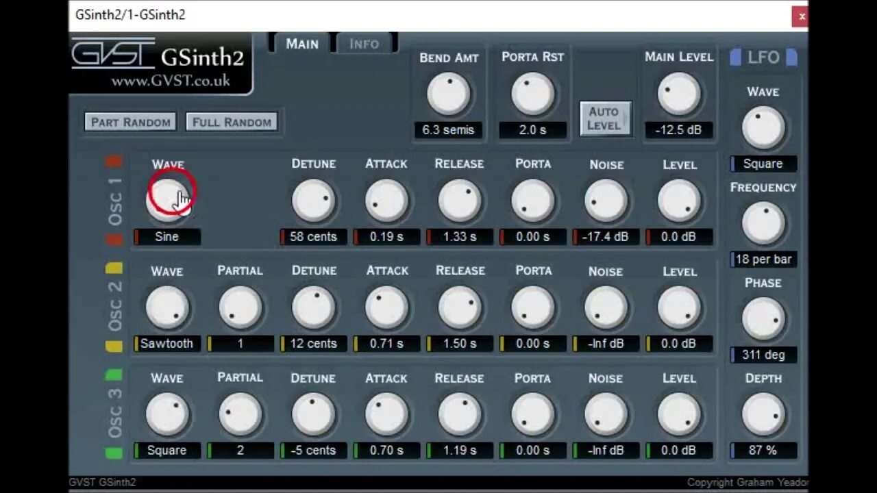Open the Info tab
Screen dimensions: 877x493
pos(364,44)
